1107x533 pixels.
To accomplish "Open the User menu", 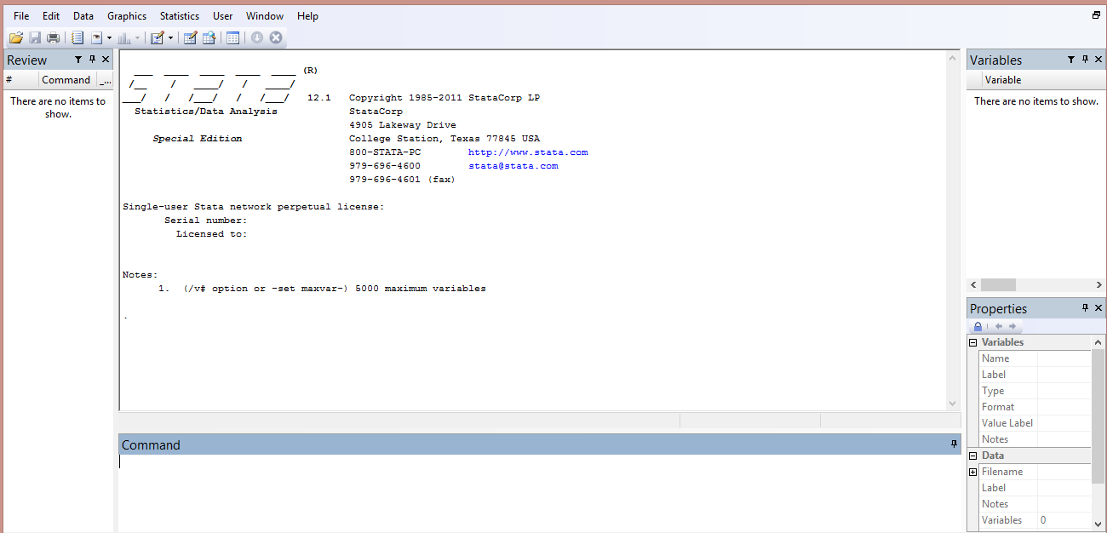I will coord(223,16).
